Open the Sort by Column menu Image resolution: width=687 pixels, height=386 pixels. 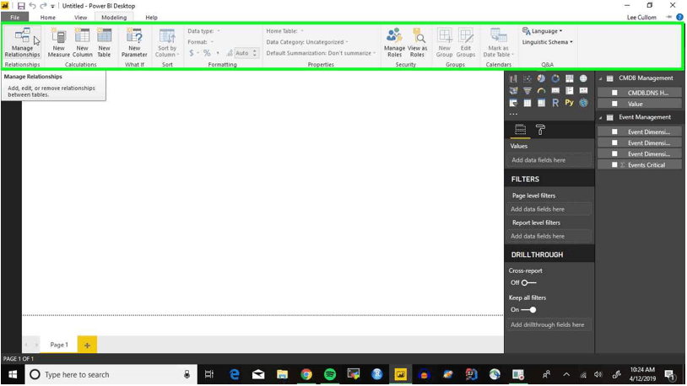pos(167,42)
